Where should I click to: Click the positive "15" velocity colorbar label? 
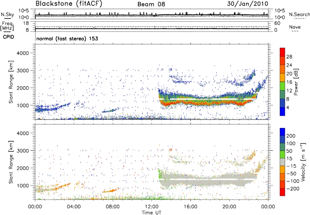(289, 158)
